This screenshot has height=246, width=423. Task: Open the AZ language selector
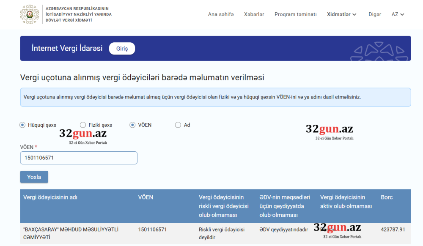pyautogui.click(x=398, y=14)
